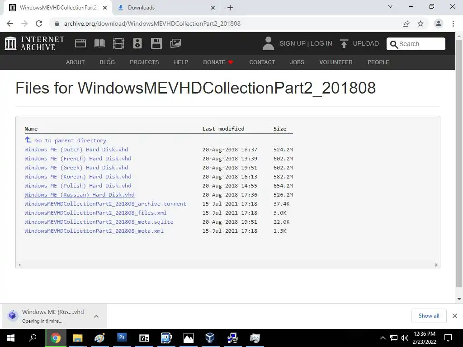Focus the Internet Archive Search field
This screenshot has height=347, width=463.
tap(416, 44)
